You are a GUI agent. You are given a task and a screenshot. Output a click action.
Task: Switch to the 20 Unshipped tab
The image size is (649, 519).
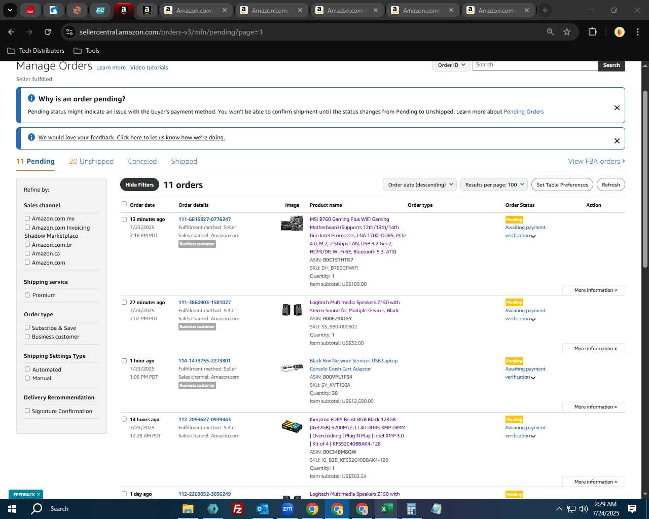[91, 161]
